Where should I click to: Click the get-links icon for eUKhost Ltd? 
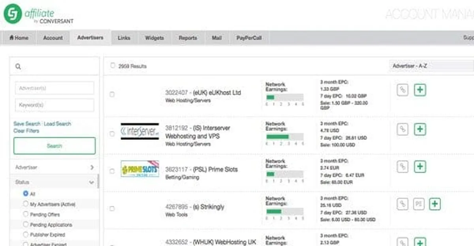pyautogui.click(x=402, y=90)
